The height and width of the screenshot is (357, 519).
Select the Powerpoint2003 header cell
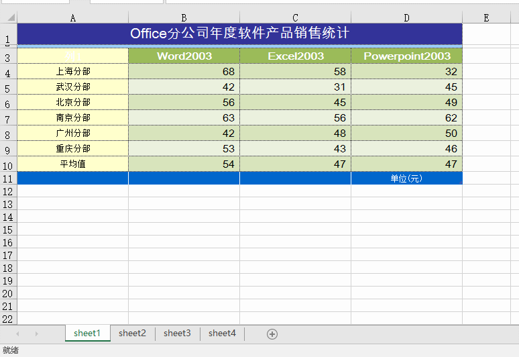click(x=406, y=56)
